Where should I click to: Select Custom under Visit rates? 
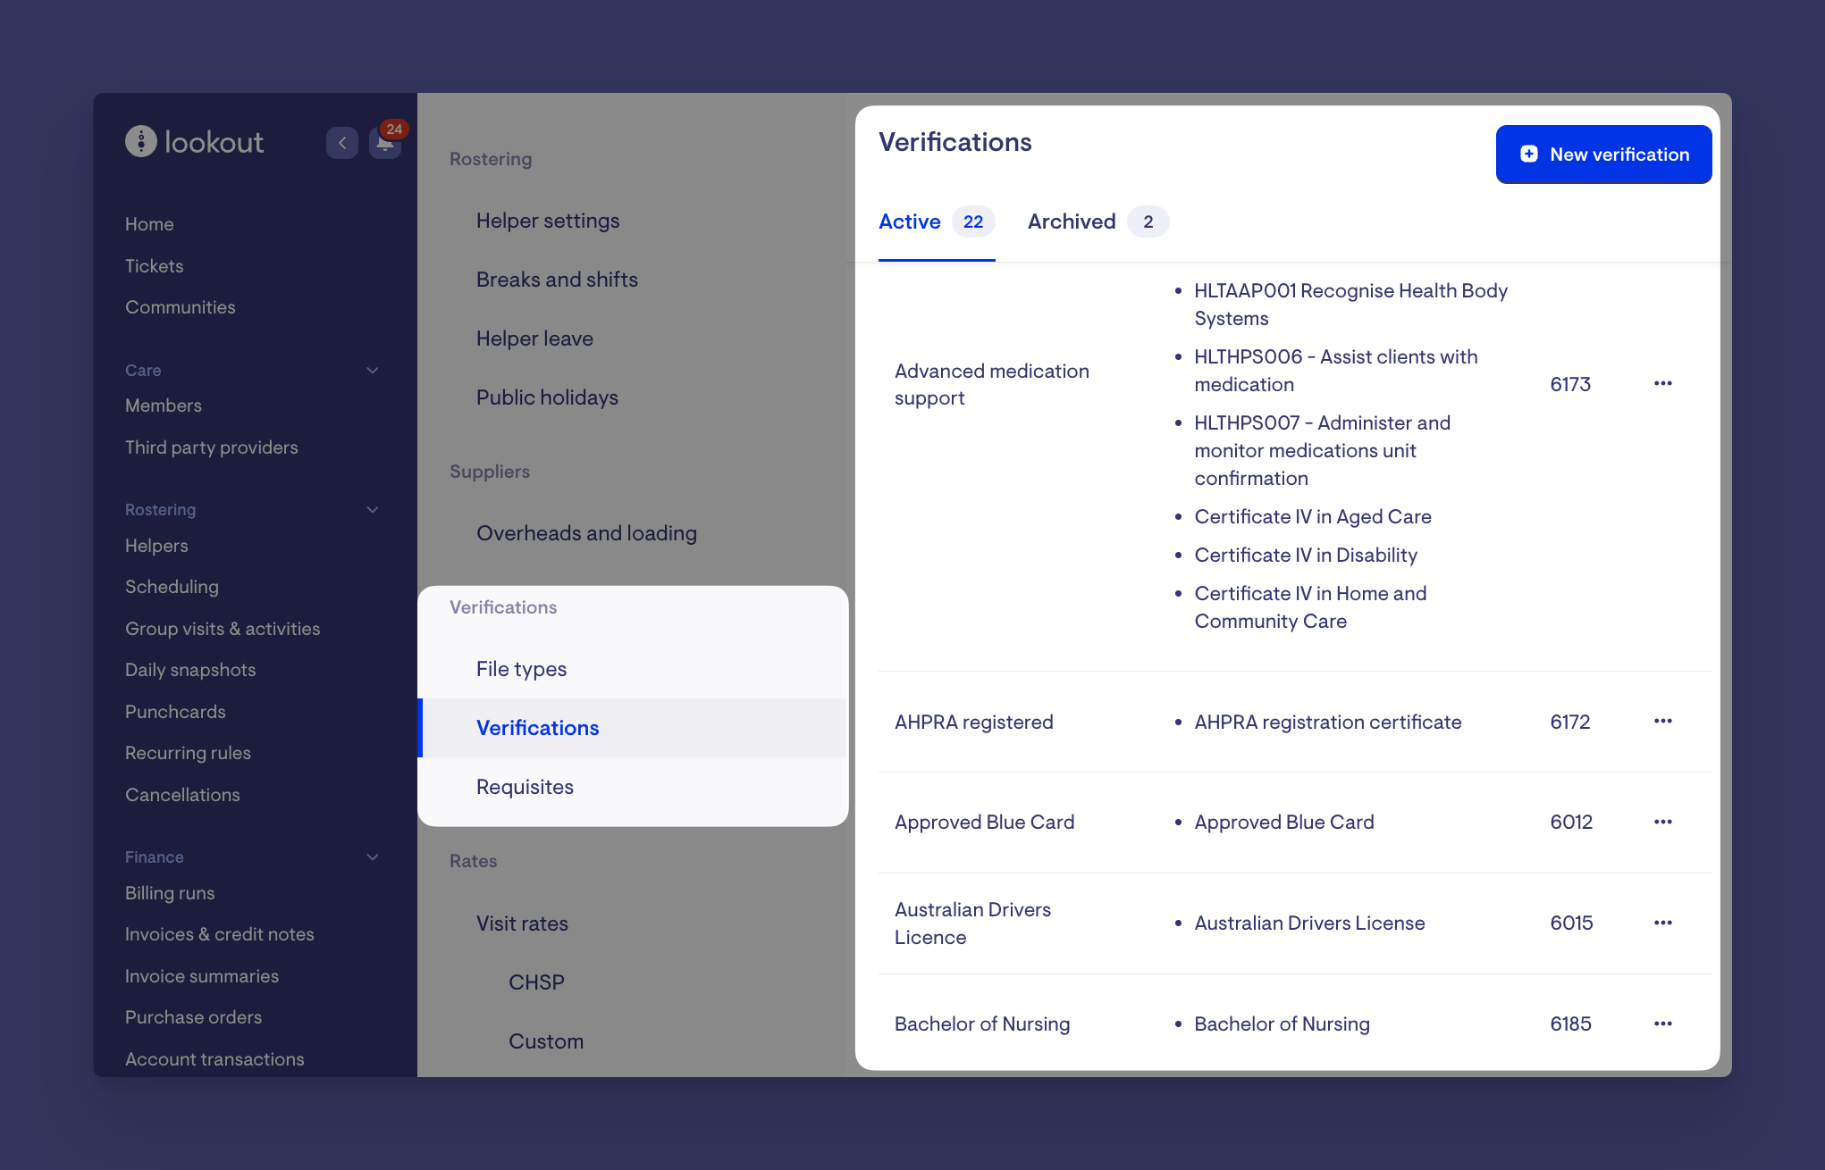[546, 1041]
